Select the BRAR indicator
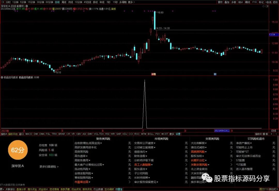Viewport: 279px width, 191px height. point(61,134)
